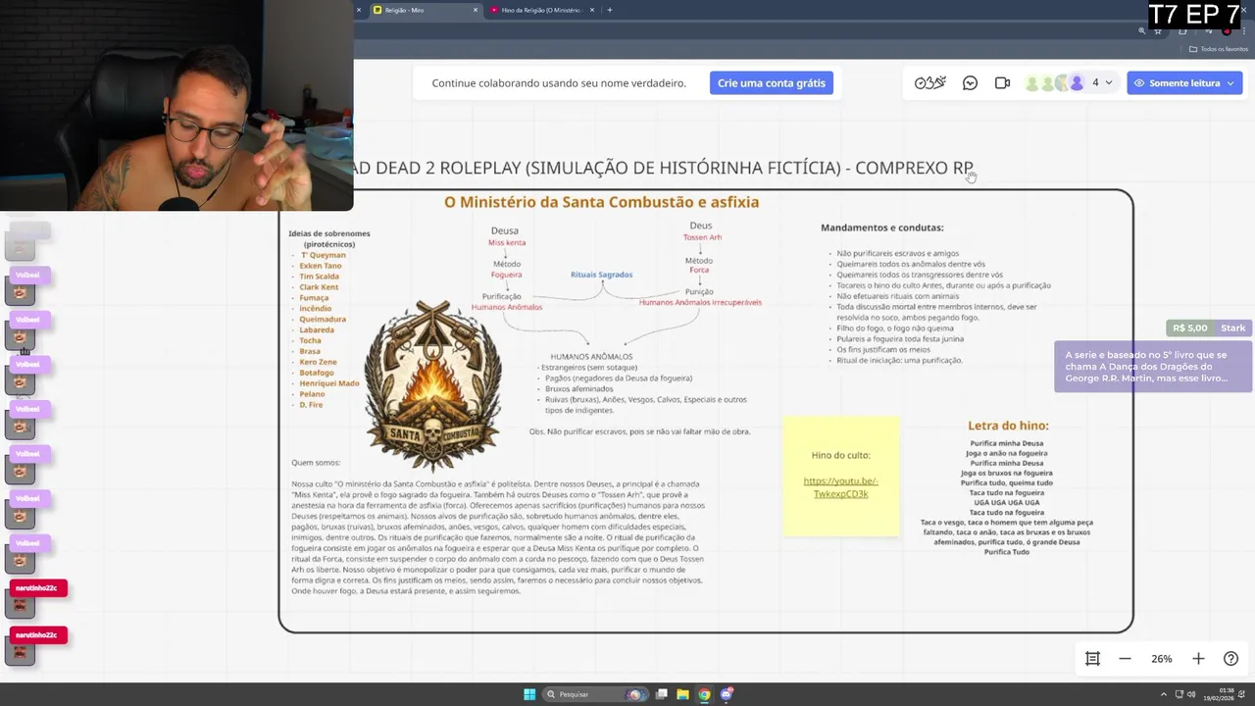The width and height of the screenshot is (1255, 706).
Task: Click UGA UGA UGA UGA lyric line
Action: click(x=1007, y=502)
